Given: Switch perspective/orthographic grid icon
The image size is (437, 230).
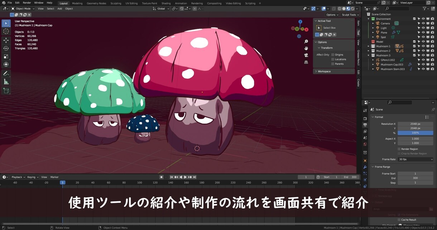Looking at the screenshot, I should point(306,62).
